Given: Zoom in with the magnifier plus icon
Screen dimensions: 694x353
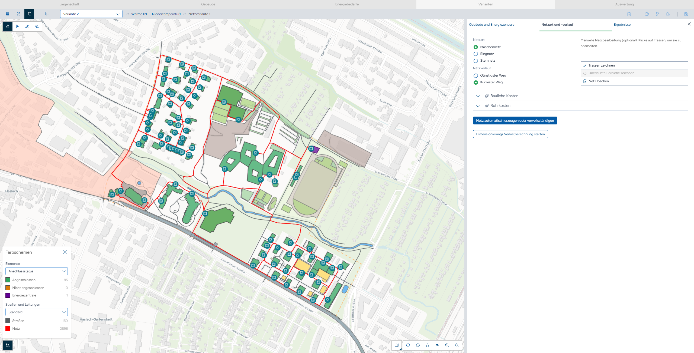Looking at the screenshot, I should 447,345.
